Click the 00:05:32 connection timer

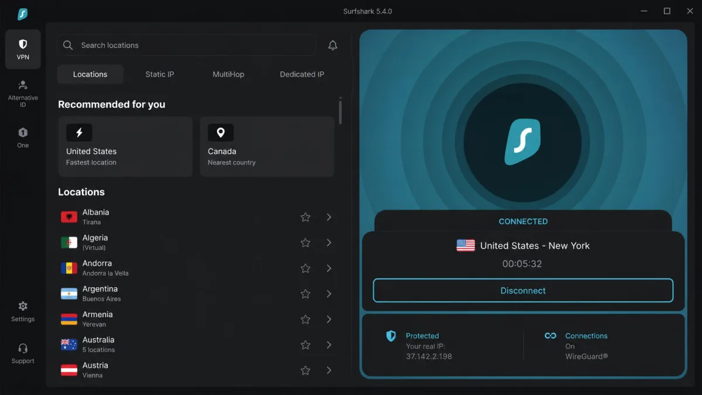click(x=522, y=264)
